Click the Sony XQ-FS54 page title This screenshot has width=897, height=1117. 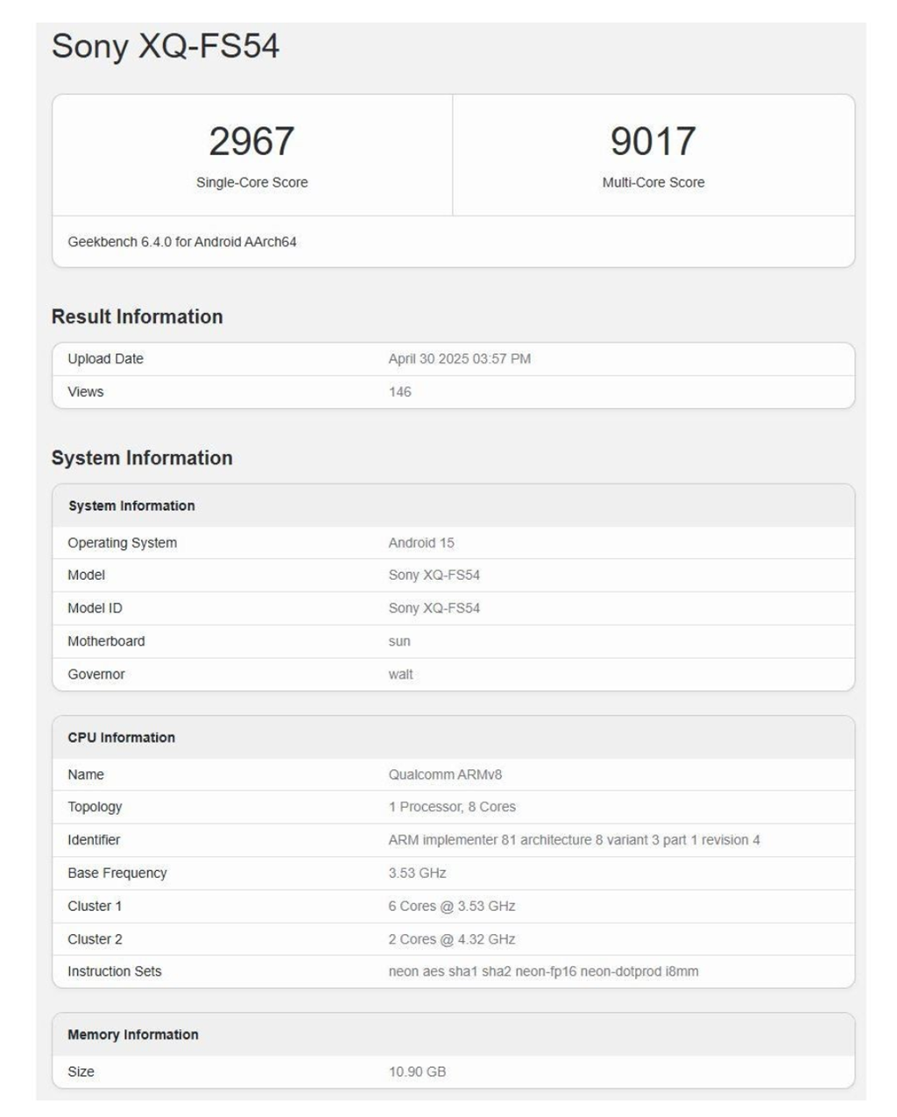166,46
